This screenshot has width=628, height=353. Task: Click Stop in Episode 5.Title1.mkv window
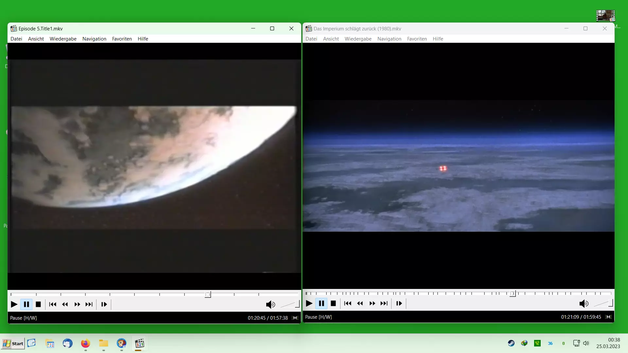(38, 304)
